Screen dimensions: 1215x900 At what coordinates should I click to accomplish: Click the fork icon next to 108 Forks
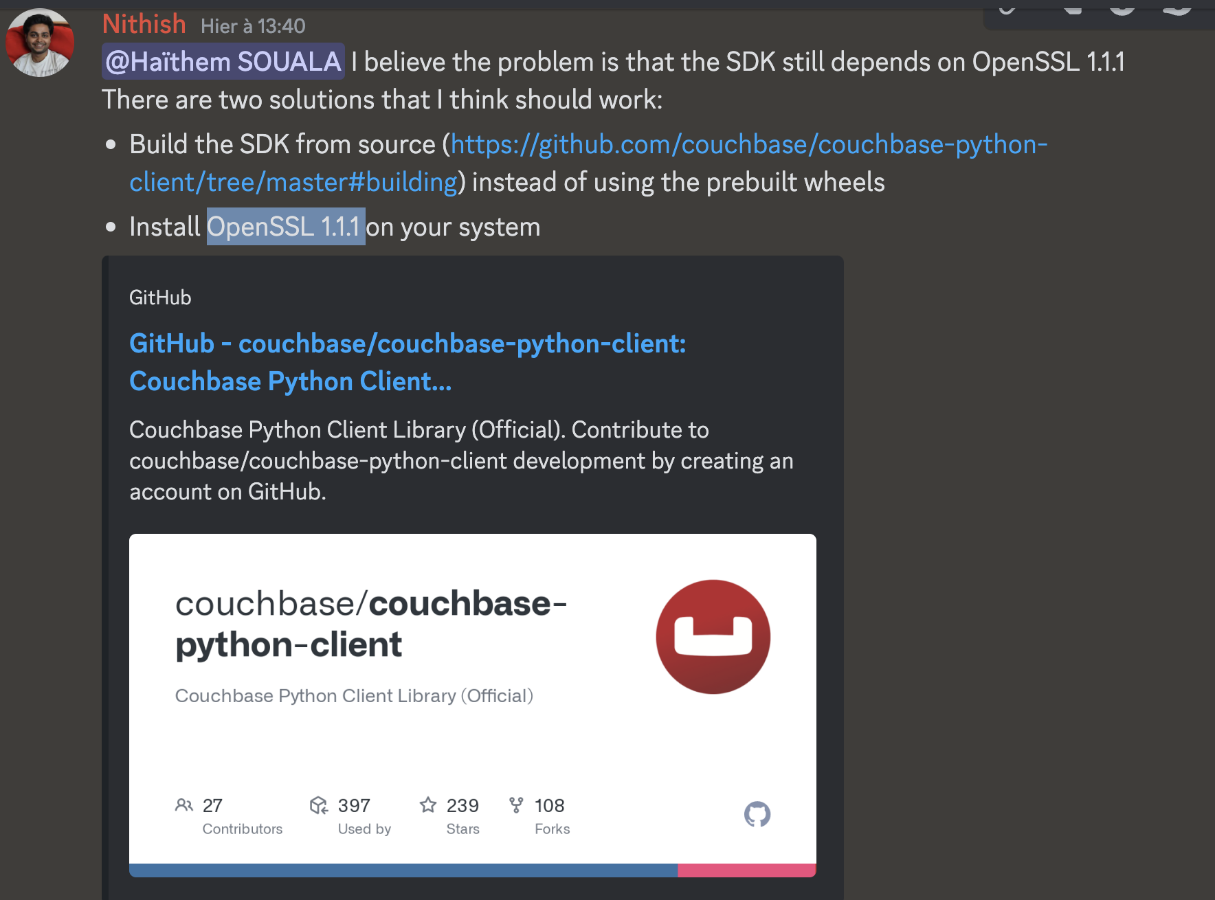tap(517, 805)
